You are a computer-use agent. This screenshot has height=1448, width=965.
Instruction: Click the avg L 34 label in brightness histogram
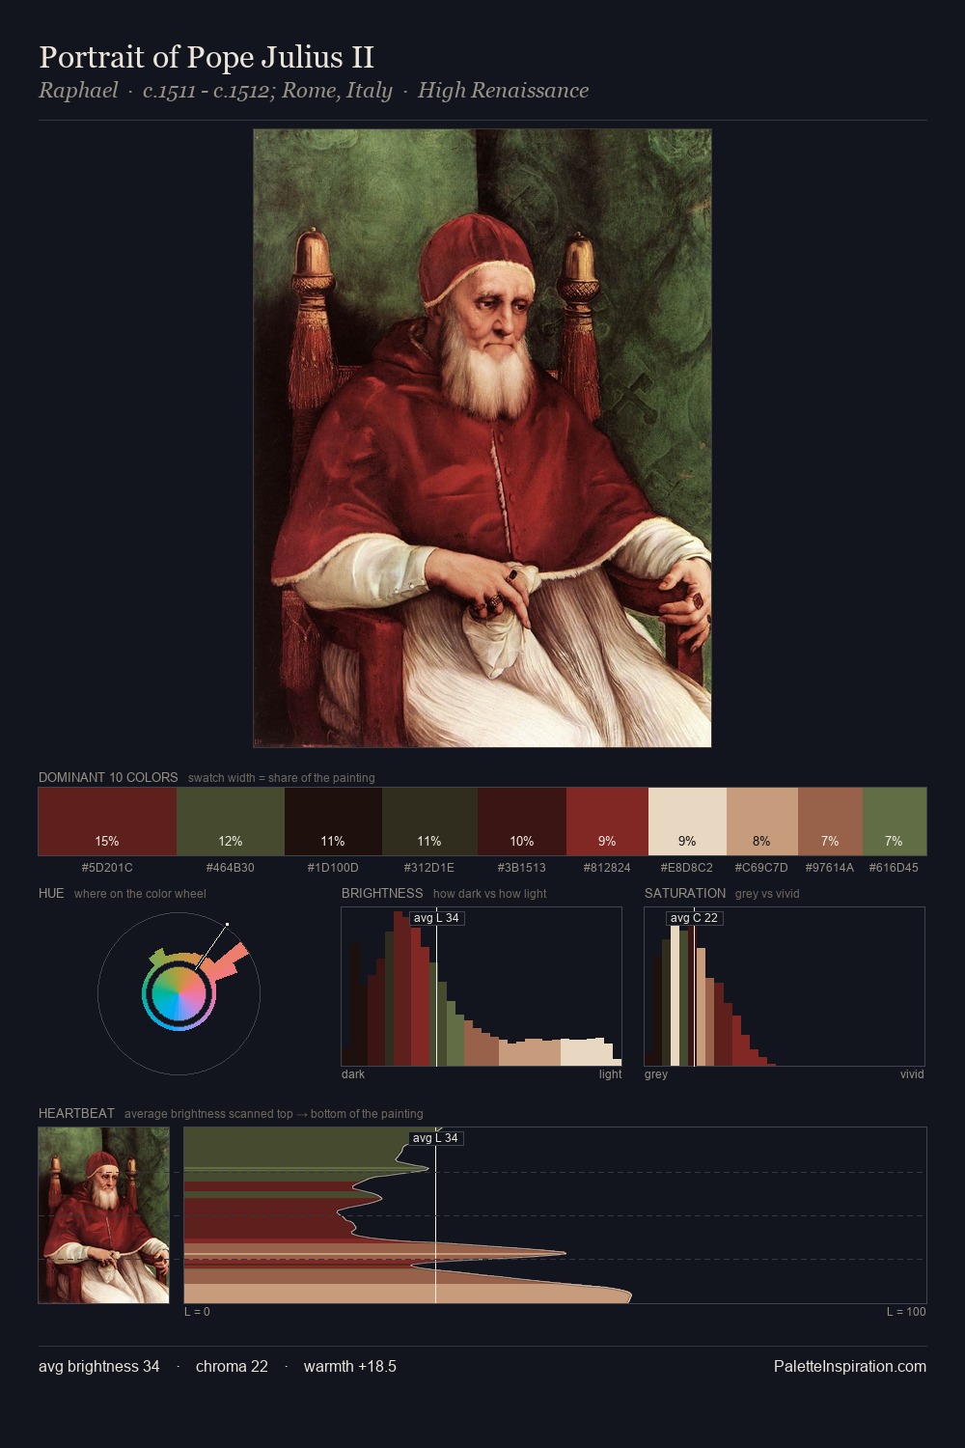coord(436,918)
